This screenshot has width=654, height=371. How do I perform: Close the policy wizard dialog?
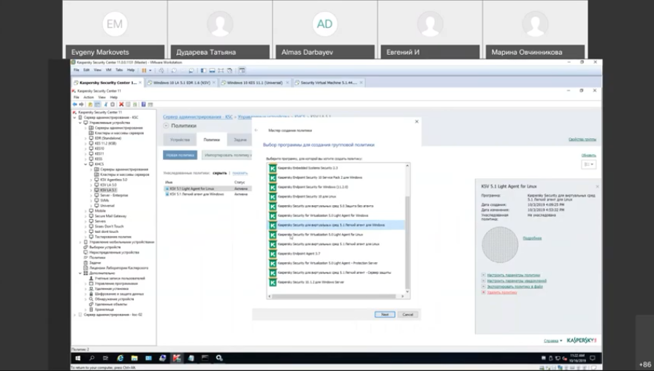pos(417,121)
